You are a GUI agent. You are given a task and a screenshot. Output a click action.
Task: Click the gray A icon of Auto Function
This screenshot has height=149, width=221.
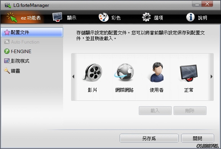7,42
